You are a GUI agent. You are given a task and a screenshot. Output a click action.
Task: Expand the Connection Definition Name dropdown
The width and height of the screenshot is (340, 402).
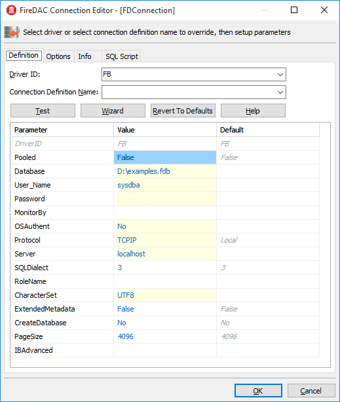click(x=280, y=92)
